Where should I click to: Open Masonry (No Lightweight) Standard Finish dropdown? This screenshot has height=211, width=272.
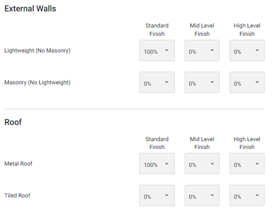coord(157,82)
